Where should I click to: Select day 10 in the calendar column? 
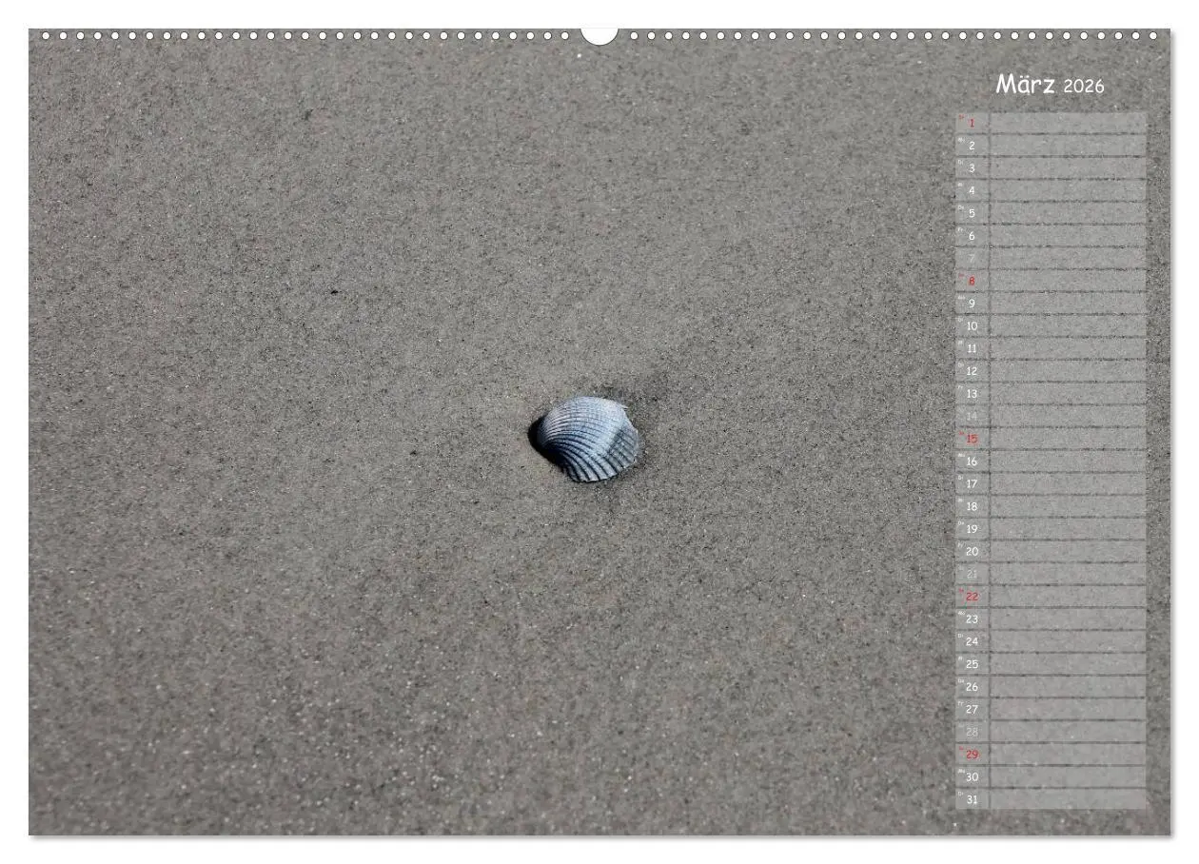point(972,326)
